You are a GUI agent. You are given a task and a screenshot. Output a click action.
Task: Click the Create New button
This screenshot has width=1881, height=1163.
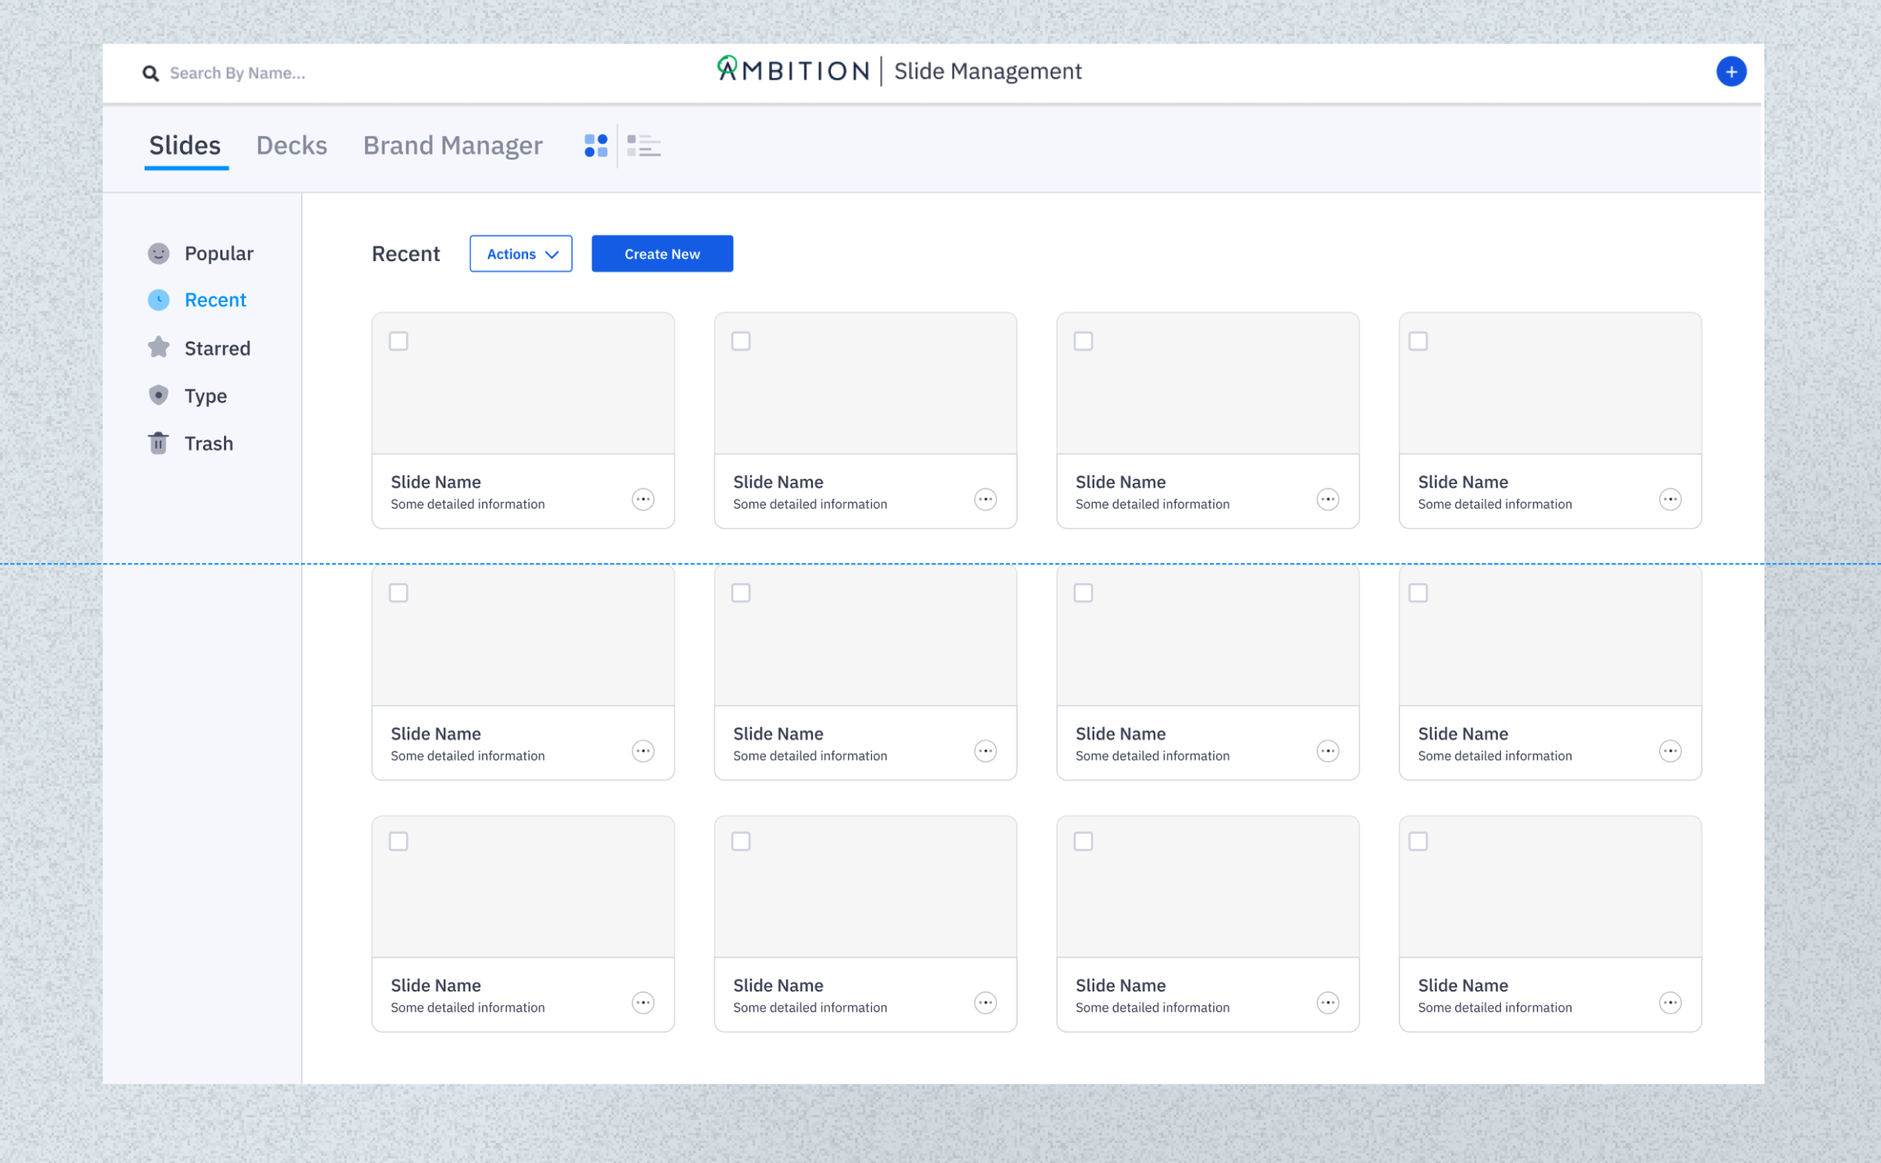pos(663,254)
